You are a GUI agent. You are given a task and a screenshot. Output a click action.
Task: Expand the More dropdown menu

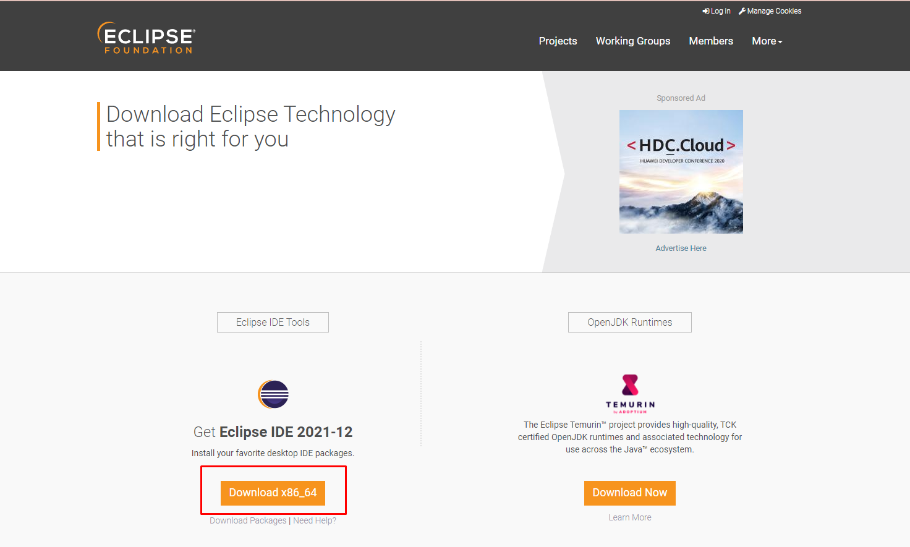[x=767, y=41]
